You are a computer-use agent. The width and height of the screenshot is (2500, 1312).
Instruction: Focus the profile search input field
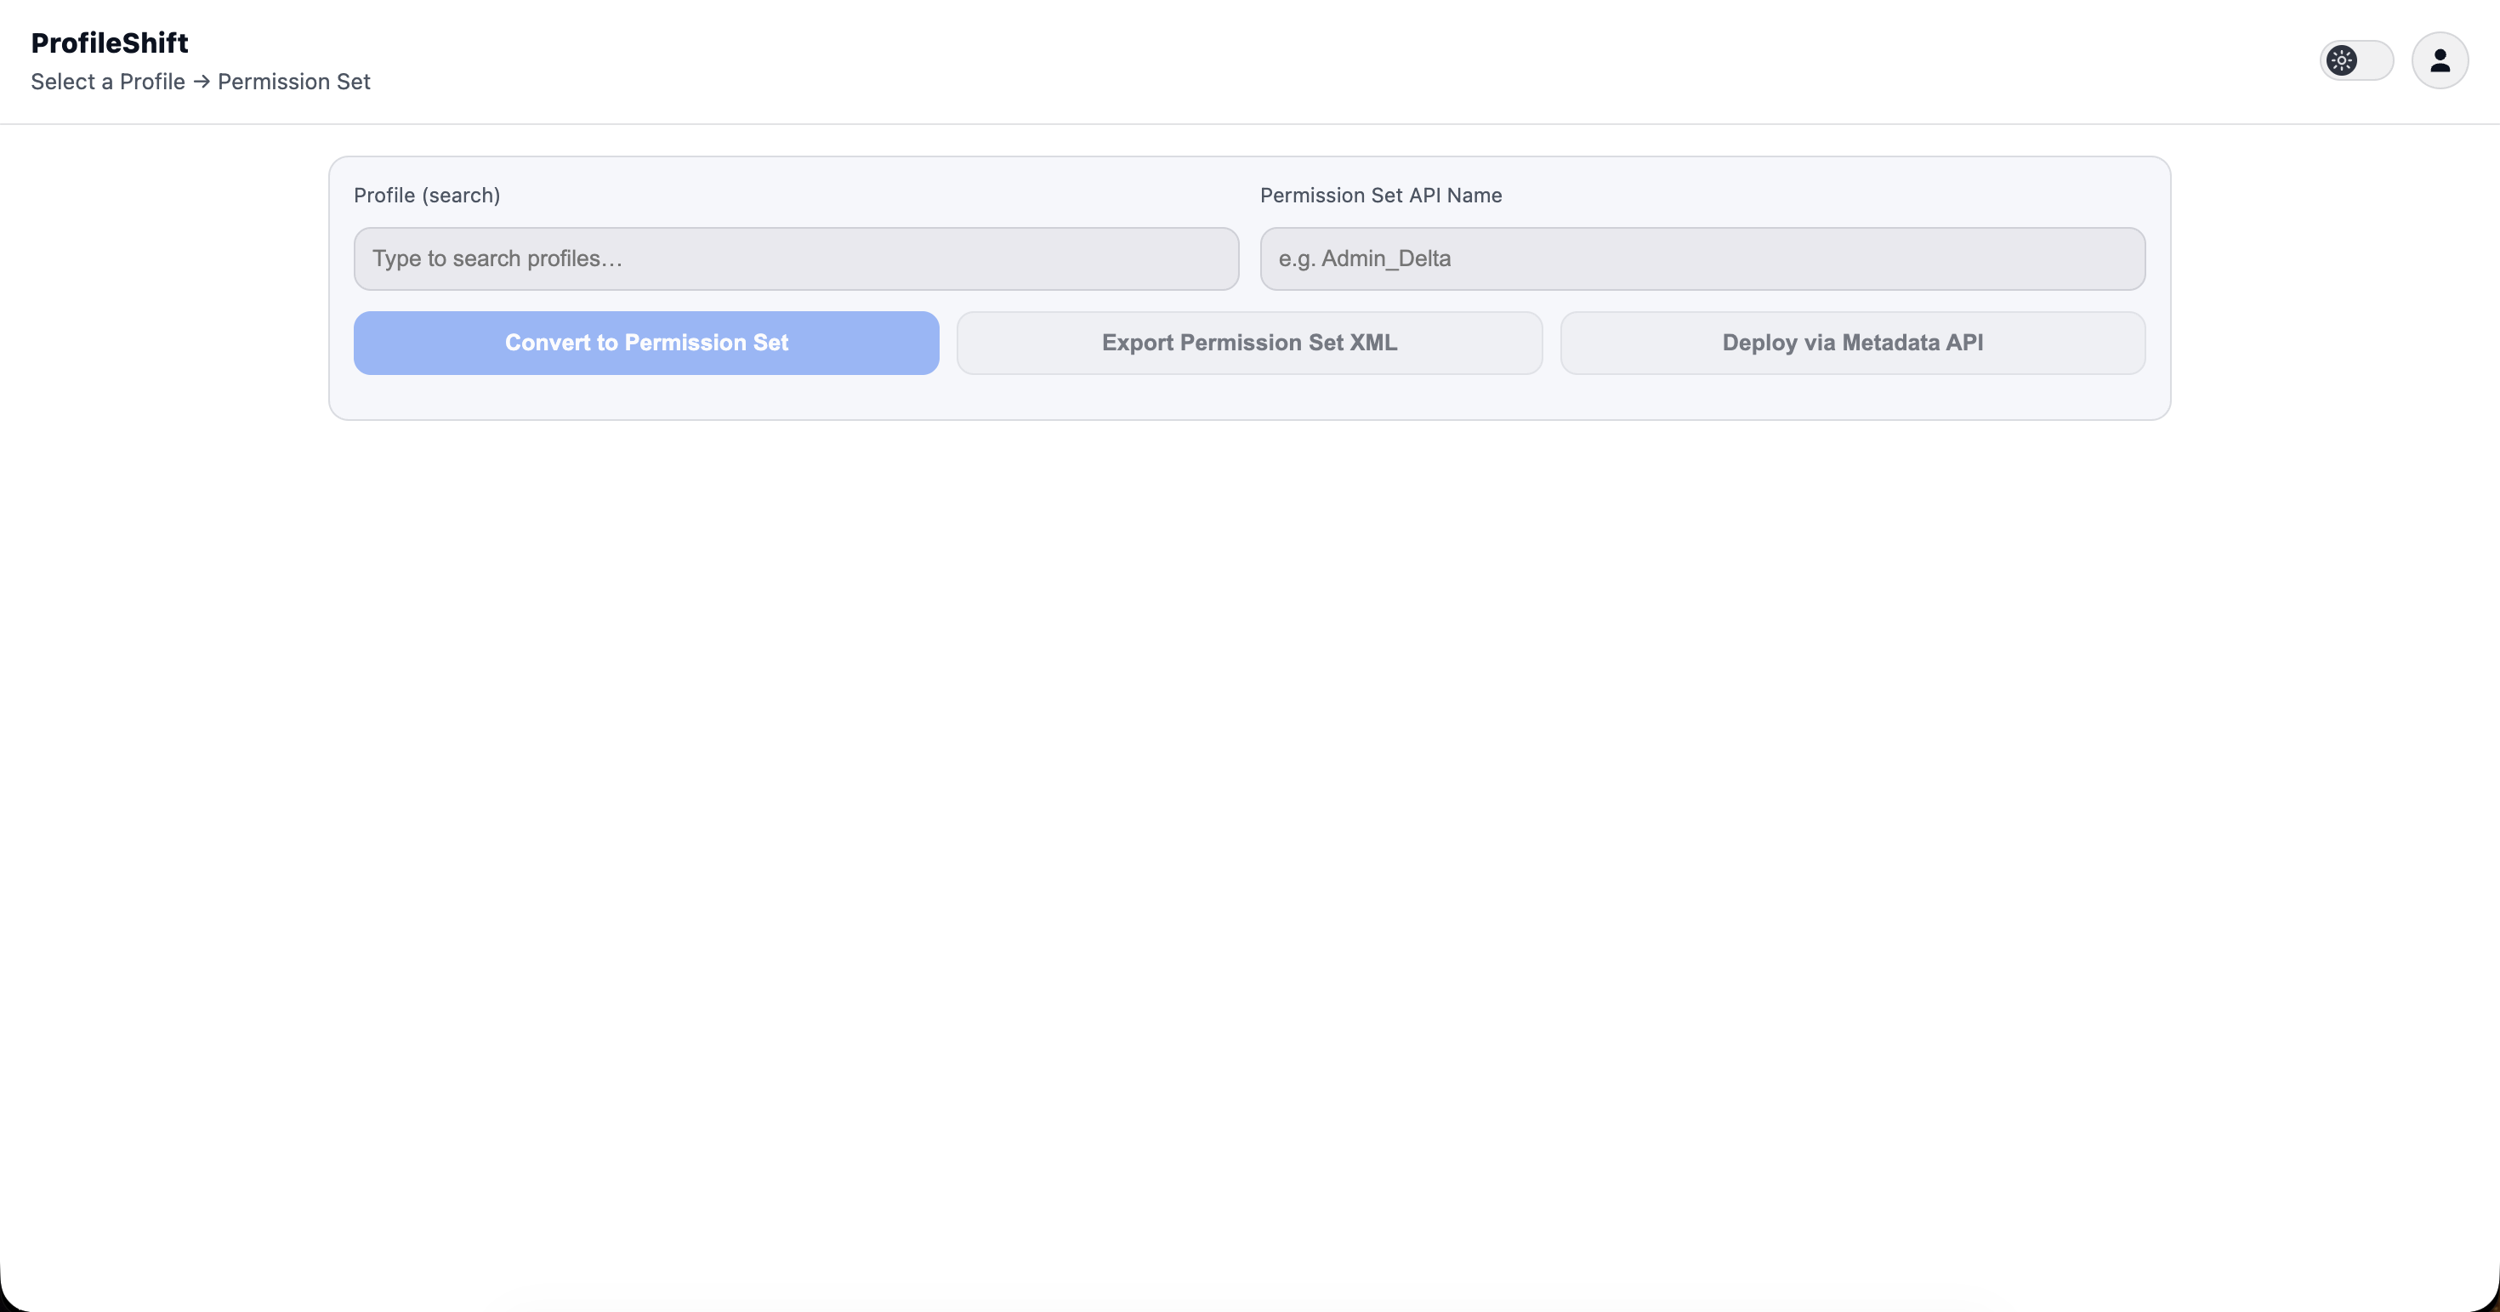click(796, 259)
